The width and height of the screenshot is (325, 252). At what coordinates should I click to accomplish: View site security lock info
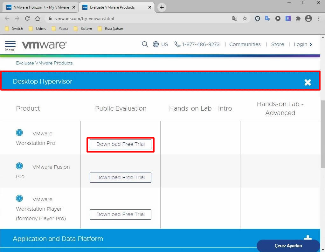pos(50,18)
